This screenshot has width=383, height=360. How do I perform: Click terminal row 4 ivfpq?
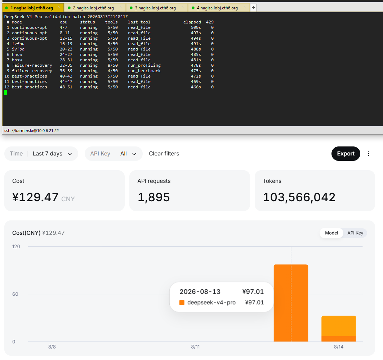109,44
